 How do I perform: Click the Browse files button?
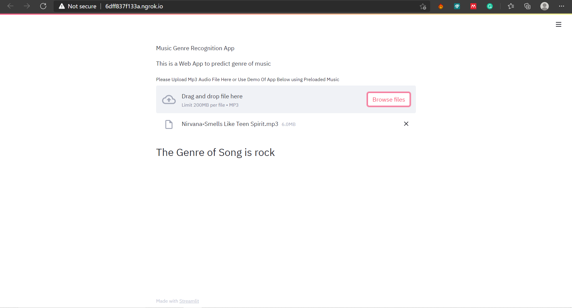[388, 99]
